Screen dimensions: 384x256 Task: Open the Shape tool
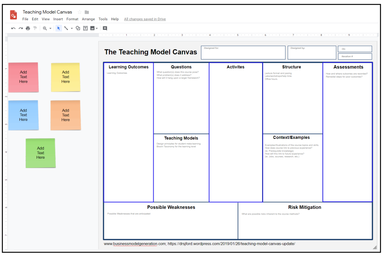[x=78, y=28]
